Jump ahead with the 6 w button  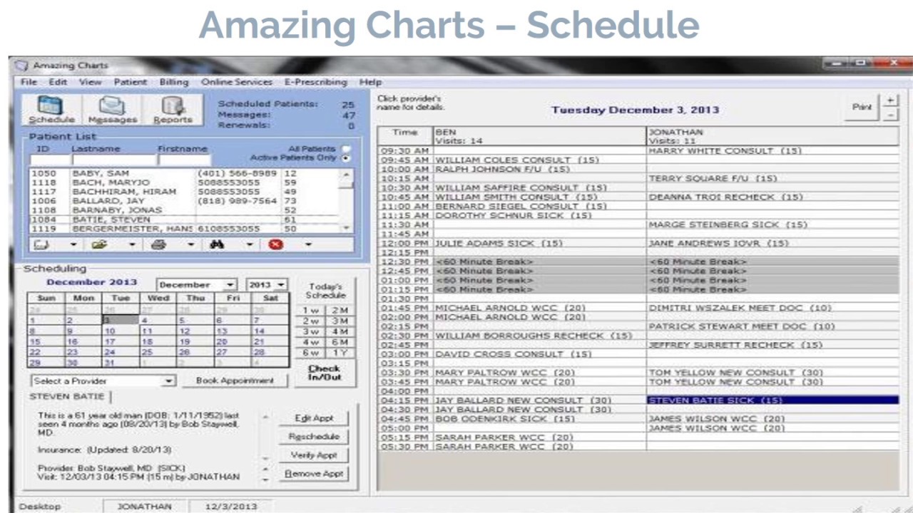(311, 353)
